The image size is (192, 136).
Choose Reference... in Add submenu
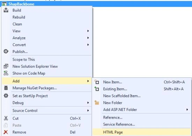(x=142, y=118)
